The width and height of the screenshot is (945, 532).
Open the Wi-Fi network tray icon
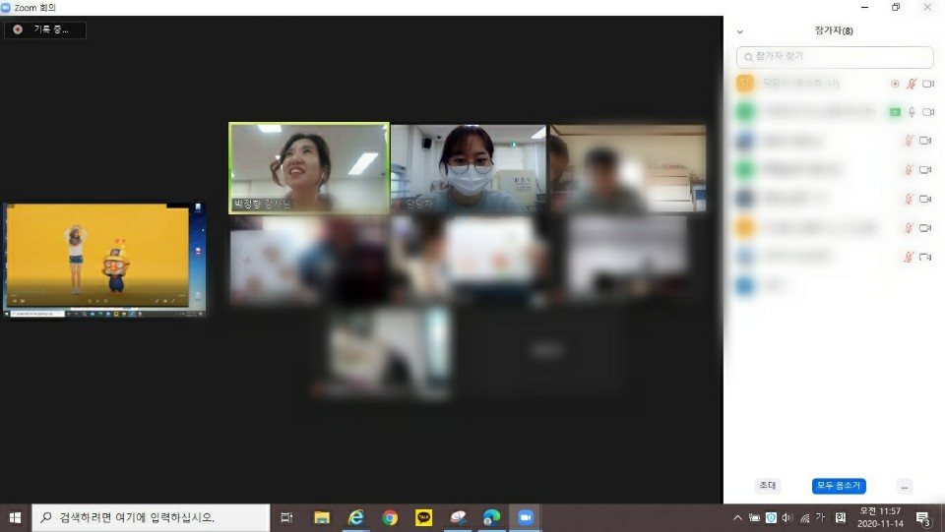coord(804,518)
